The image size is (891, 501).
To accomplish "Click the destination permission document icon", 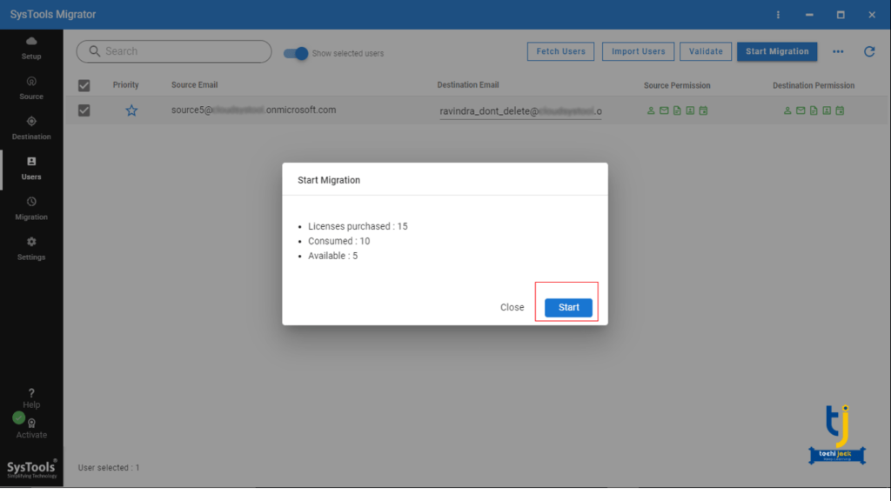I will click(x=814, y=110).
